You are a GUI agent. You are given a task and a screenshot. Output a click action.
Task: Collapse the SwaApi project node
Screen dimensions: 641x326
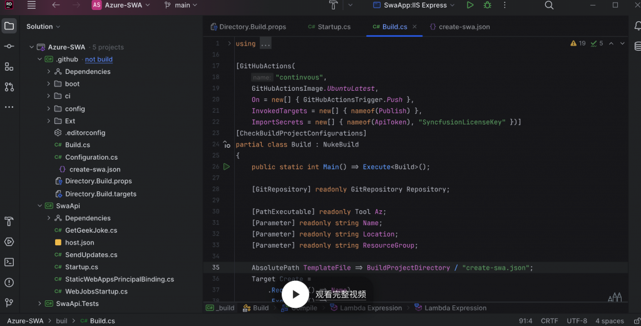click(39, 206)
